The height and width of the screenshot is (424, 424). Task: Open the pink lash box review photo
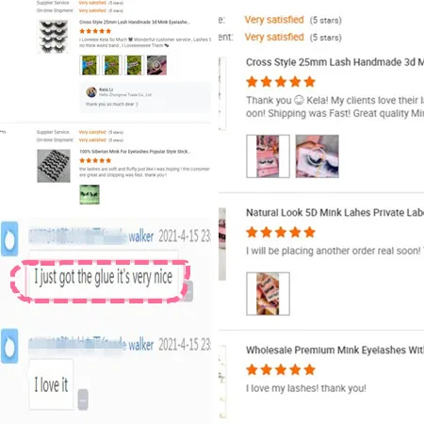click(156, 65)
